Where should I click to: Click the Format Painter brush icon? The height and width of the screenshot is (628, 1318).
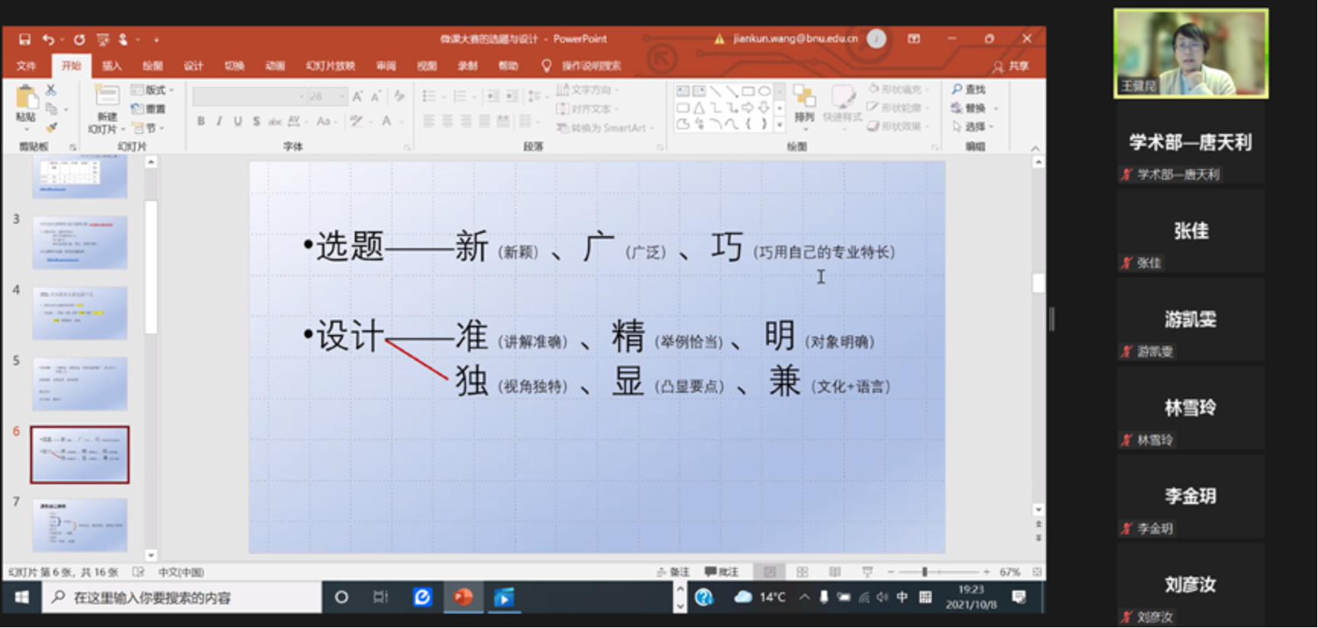(51, 127)
